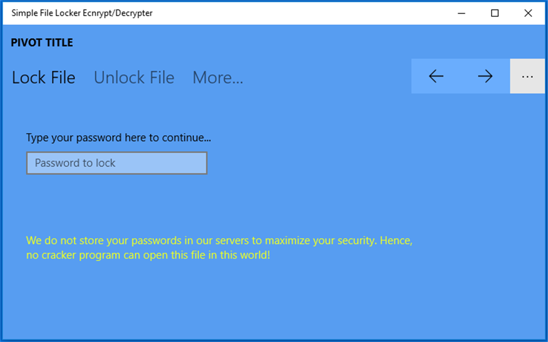The width and height of the screenshot is (548, 342).
Task: Click the PIVOT TITLE heading
Action: (x=42, y=43)
